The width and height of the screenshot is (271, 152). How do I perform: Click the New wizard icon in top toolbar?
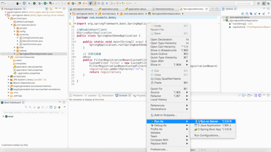coord(3,3)
